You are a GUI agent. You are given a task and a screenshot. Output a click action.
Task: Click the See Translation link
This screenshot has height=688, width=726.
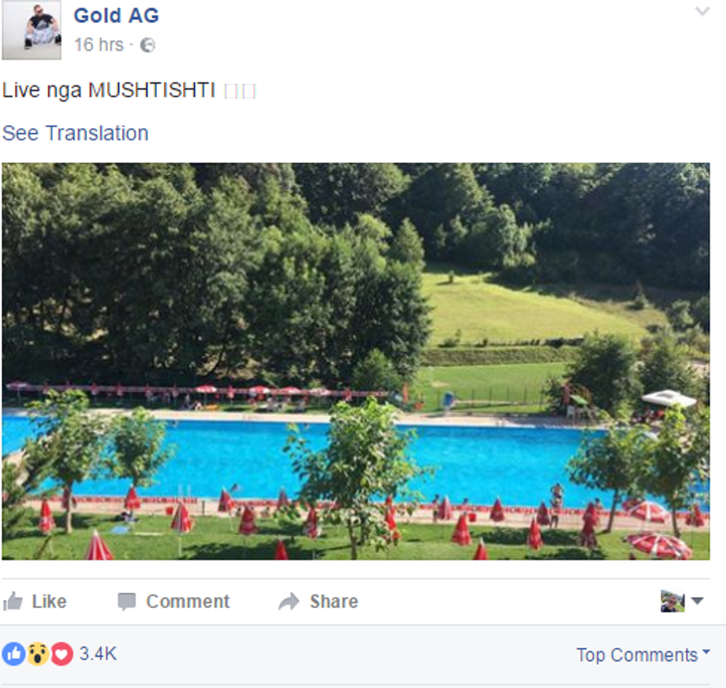[76, 133]
